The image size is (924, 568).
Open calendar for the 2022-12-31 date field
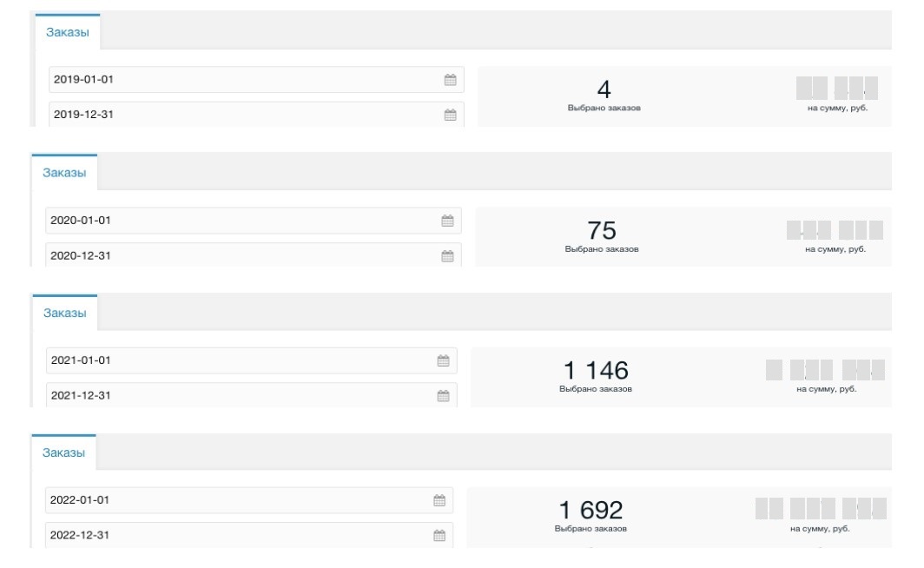pyautogui.click(x=439, y=535)
